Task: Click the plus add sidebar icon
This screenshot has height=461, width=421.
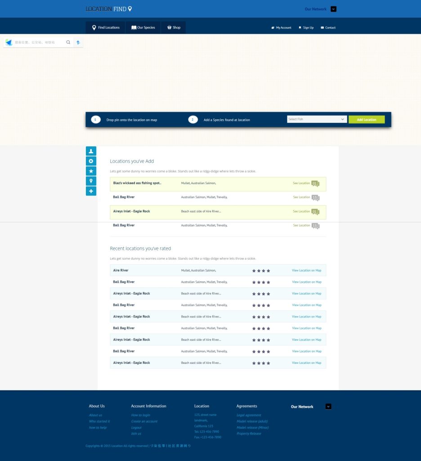Action: click(91, 191)
